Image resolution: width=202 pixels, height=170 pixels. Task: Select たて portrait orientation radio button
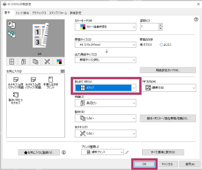(x=141, y=44)
